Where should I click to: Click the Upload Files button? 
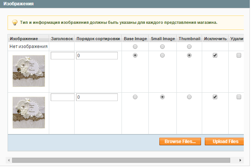click(x=225, y=142)
